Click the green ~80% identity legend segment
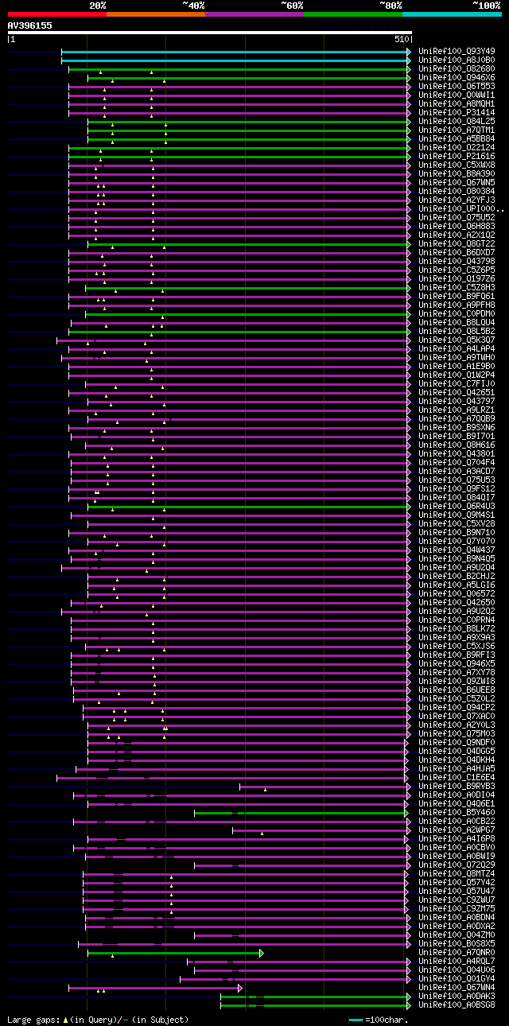This screenshot has height=1026, width=509. click(353, 14)
